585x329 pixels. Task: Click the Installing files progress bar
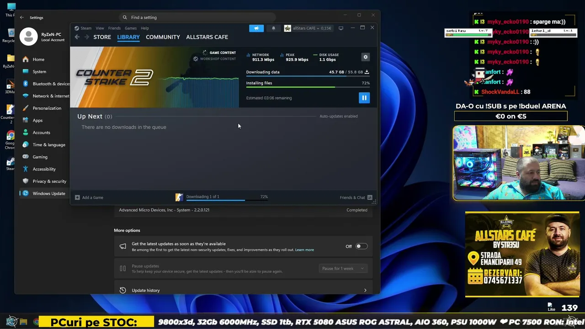point(308,87)
